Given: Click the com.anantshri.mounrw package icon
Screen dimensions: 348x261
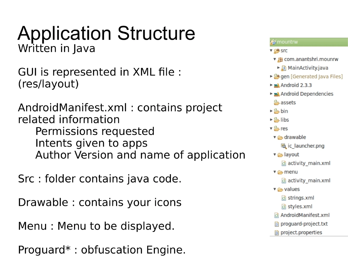Looking at the screenshot, I should (280, 59).
